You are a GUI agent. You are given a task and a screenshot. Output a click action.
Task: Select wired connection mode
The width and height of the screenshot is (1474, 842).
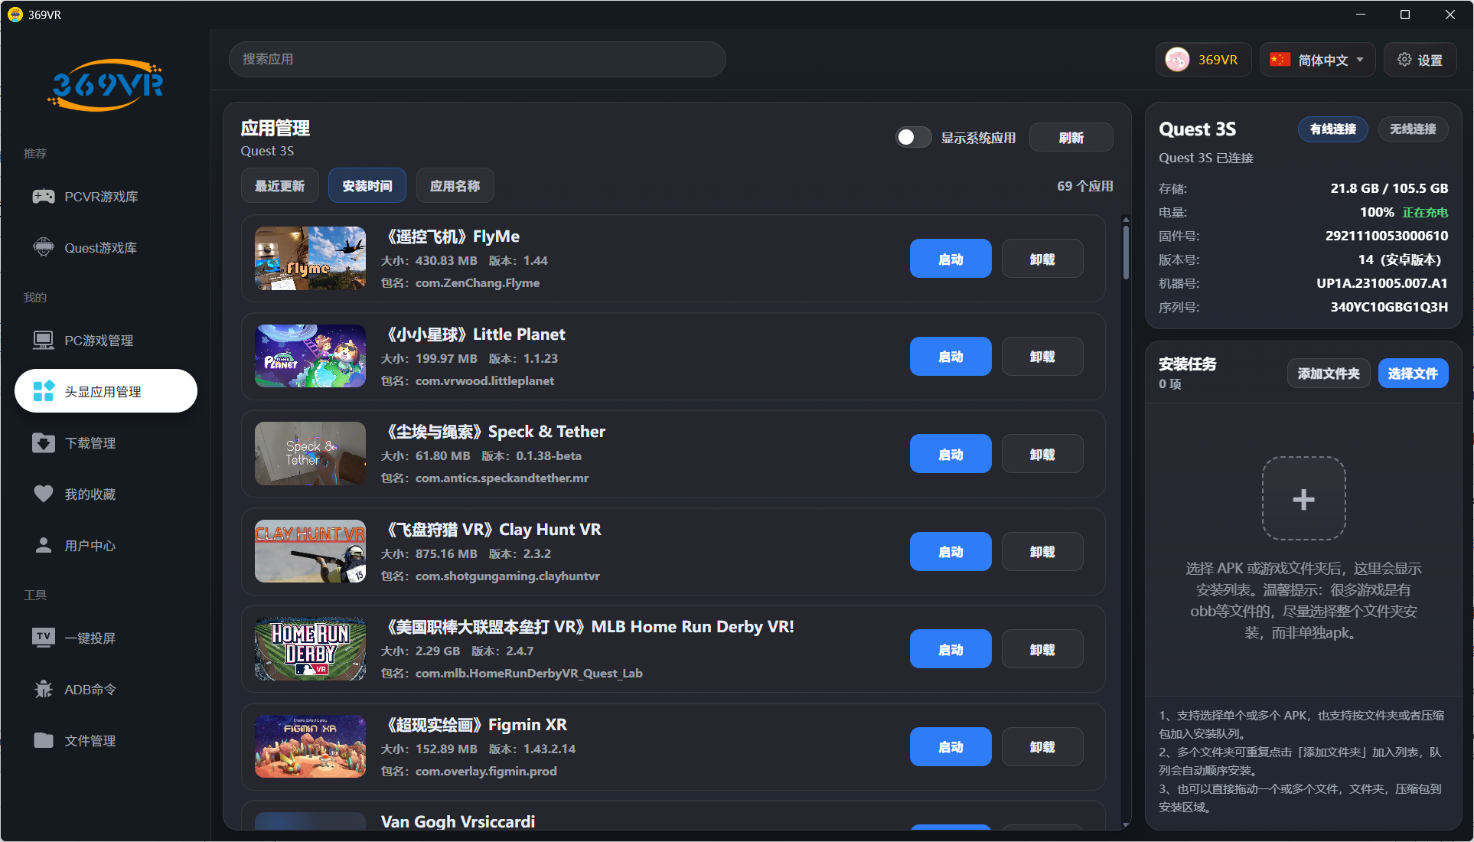[x=1332, y=129]
